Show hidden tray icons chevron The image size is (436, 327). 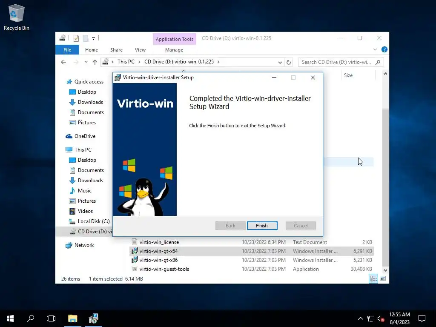(360, 318)
